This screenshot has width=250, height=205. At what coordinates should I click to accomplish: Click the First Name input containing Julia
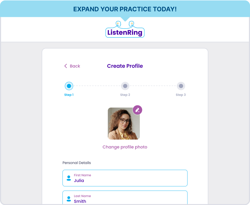(125, 178)
